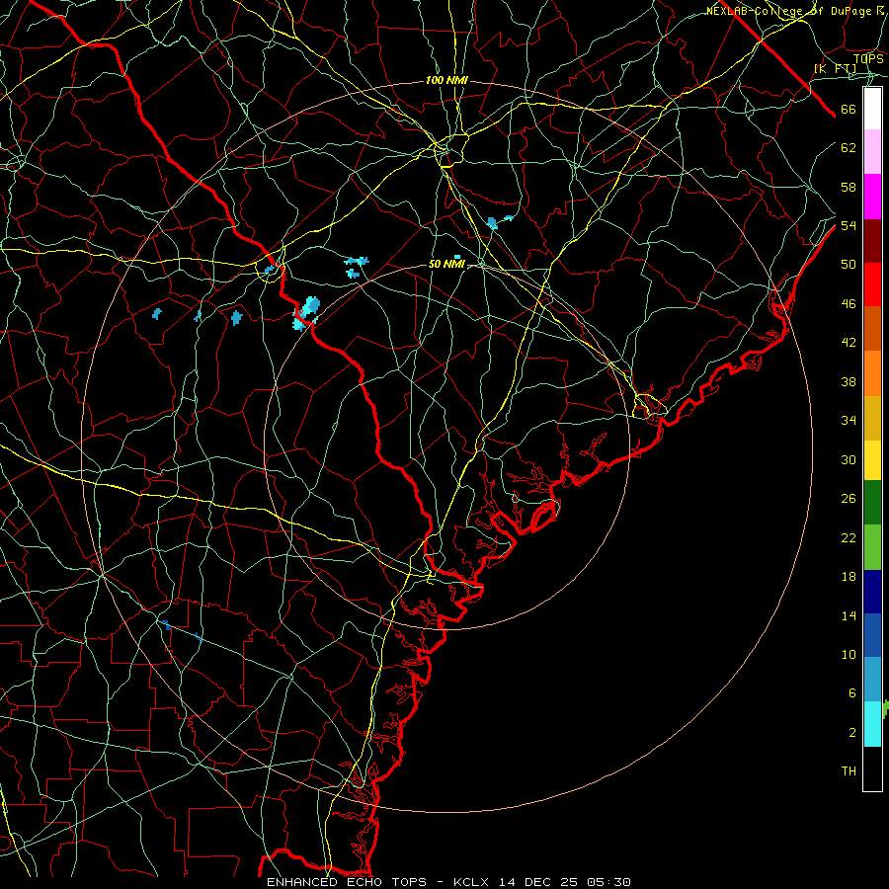Click the legend value "10"

(849, 654)
